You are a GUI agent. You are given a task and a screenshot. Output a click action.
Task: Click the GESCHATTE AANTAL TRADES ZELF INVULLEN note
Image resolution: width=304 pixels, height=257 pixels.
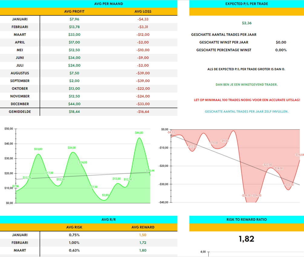coord(247,111)
